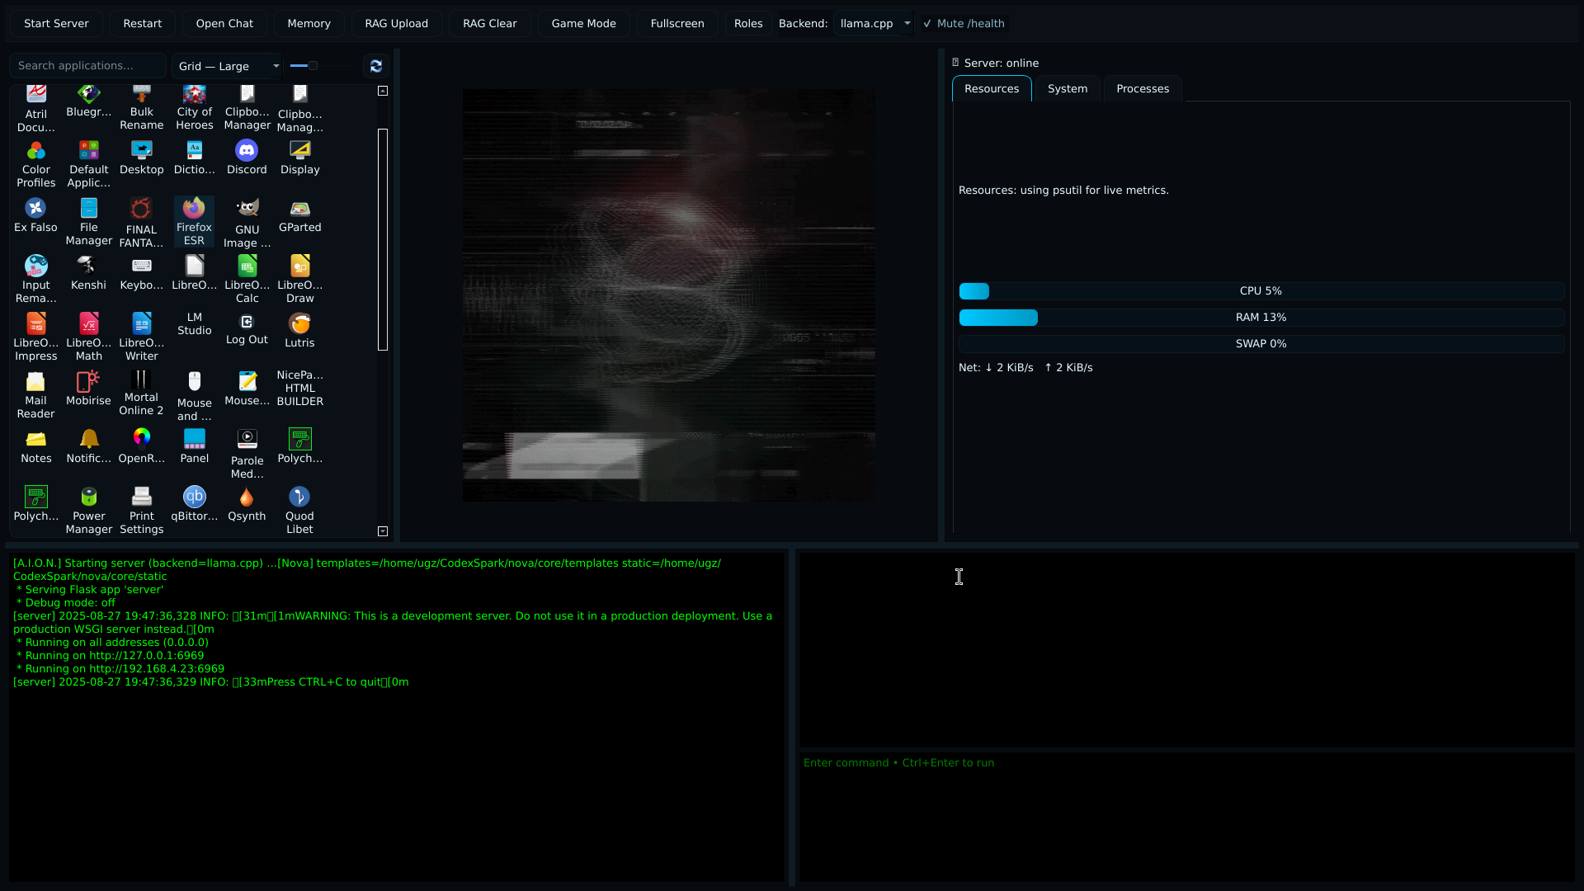Click 'Running on http://127.0.0.1:6969' log line

click(x=114, y=656)
